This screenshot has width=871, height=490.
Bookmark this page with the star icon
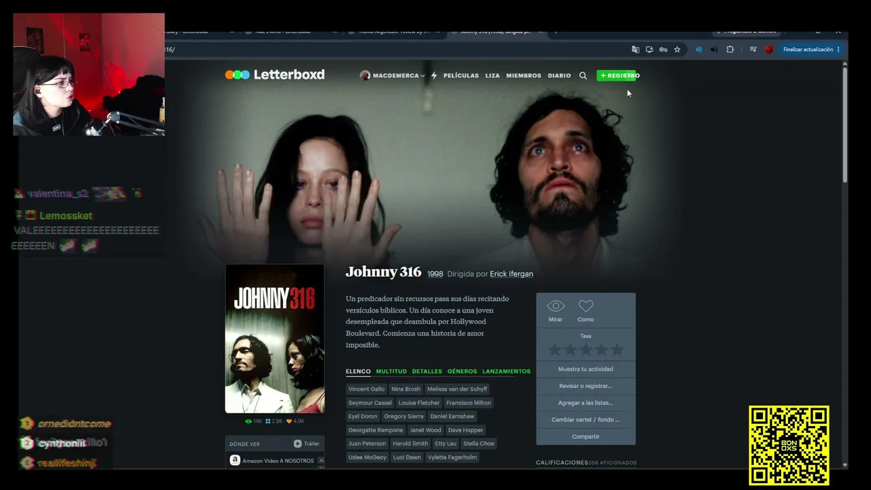pyautogui.click(x=677, y=50)
